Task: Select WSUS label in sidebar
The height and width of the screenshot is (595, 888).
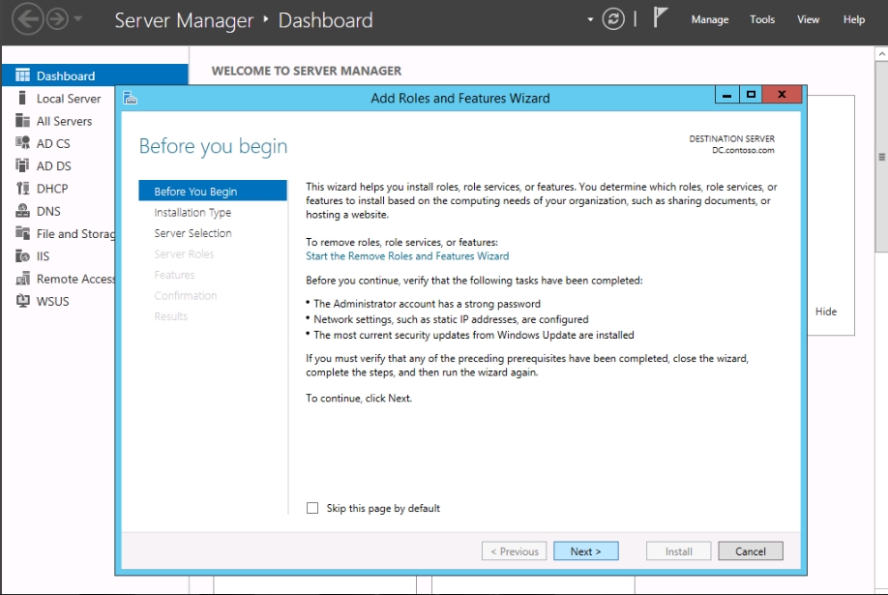Action: (52, 302)
